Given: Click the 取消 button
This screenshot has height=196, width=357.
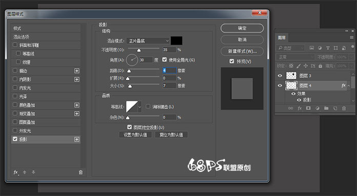Looking at the screenshot, I should tap(242, 39).
